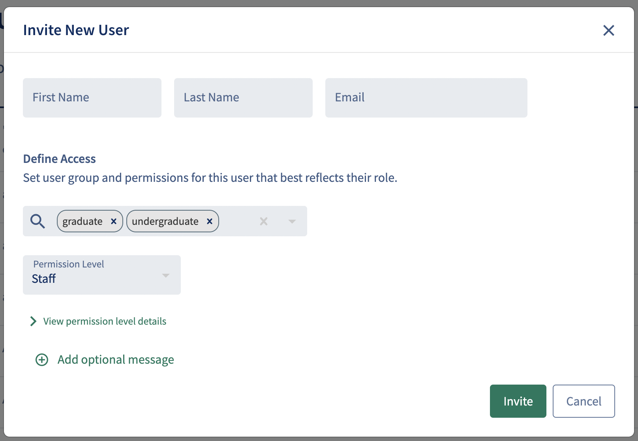Select the undergraduate tag label

(x=165, y=221)
